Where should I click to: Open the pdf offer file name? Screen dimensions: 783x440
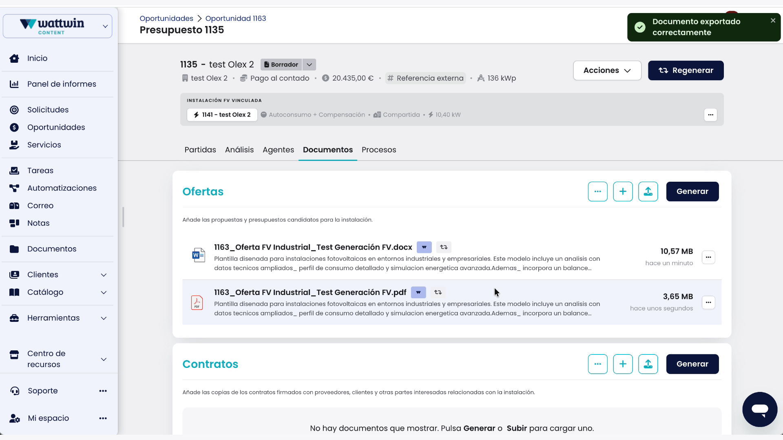310,292
